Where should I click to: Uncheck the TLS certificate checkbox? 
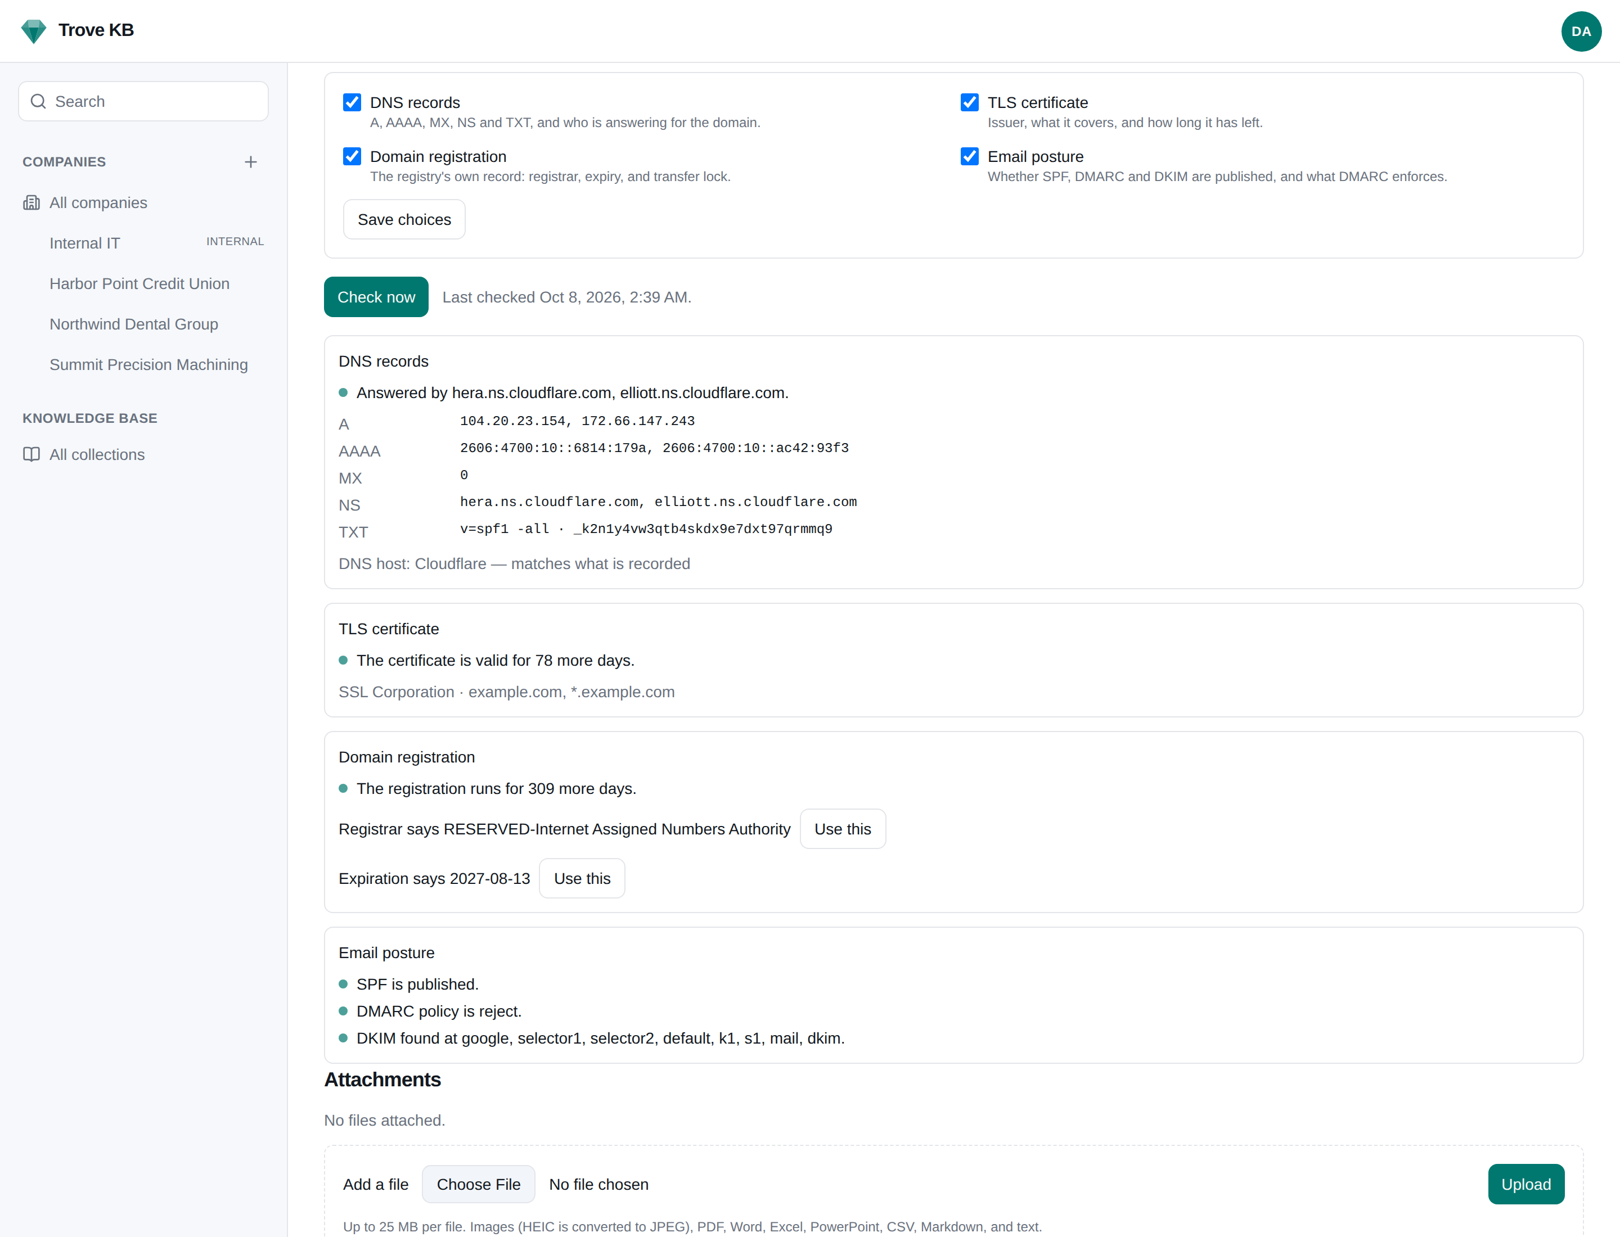click(970, 102)
